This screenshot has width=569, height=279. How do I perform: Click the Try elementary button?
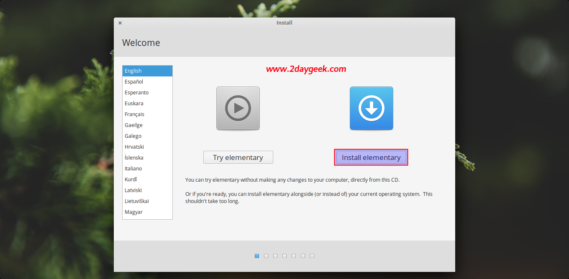(x=238, y=157)
